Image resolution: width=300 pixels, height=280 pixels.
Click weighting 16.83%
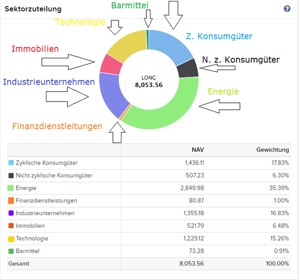[x=279, y=213]
